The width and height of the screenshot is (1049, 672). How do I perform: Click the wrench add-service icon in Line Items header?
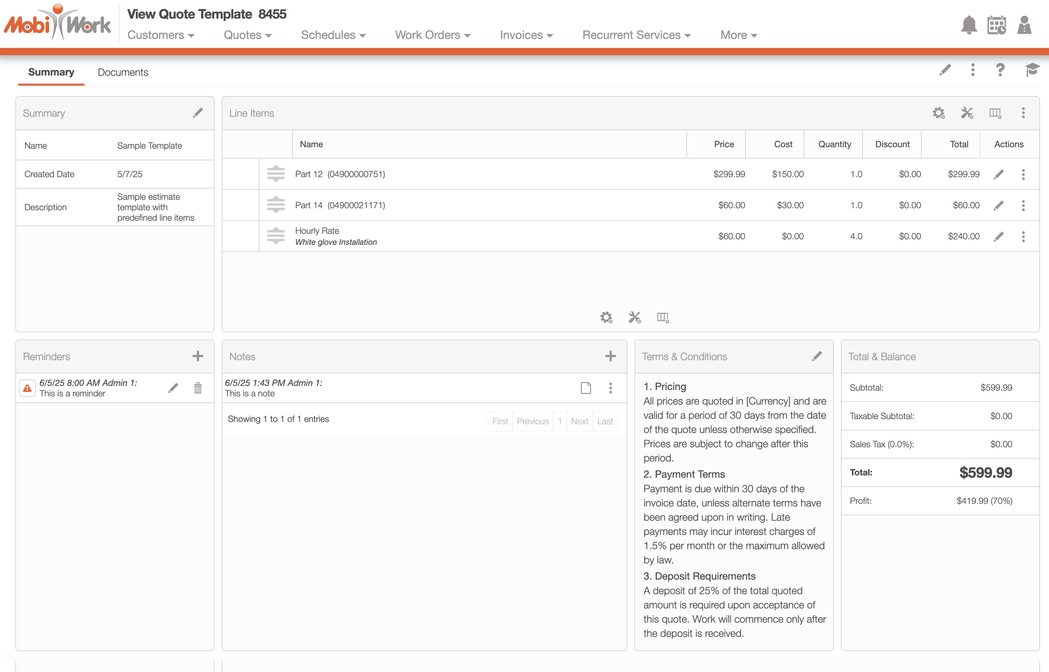coord(967,113)
